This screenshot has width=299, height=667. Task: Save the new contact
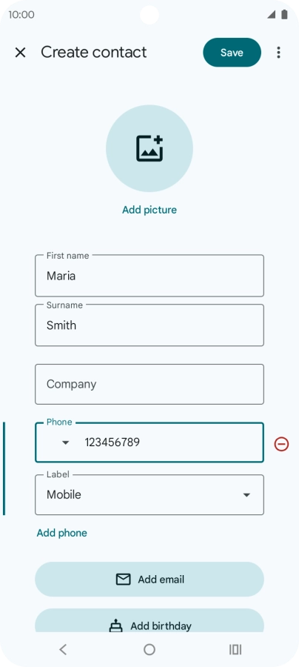click(x=232, y=53)
